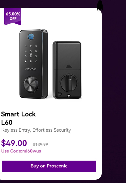126x183 pixels.
Task: Click the crossed-out $139.99 original price
Action: pyautogui.click(x=40, y=144)
